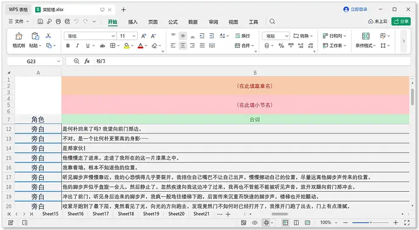Toggle wrap text (换行) button

pos(242,36)
